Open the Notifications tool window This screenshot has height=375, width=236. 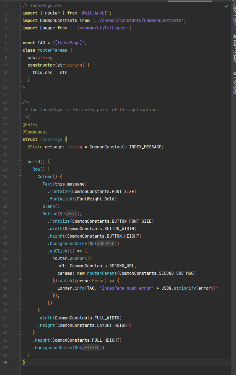(234, 48)
